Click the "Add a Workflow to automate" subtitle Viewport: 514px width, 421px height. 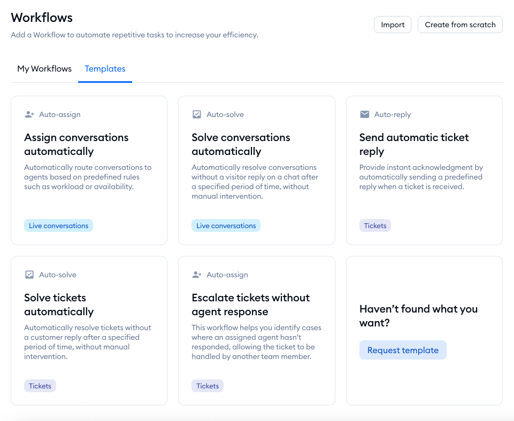pyautogui.click(x=134, y=35)
